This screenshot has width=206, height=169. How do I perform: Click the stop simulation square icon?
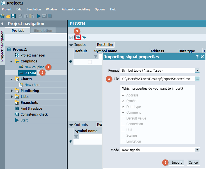tap(50, 16)
